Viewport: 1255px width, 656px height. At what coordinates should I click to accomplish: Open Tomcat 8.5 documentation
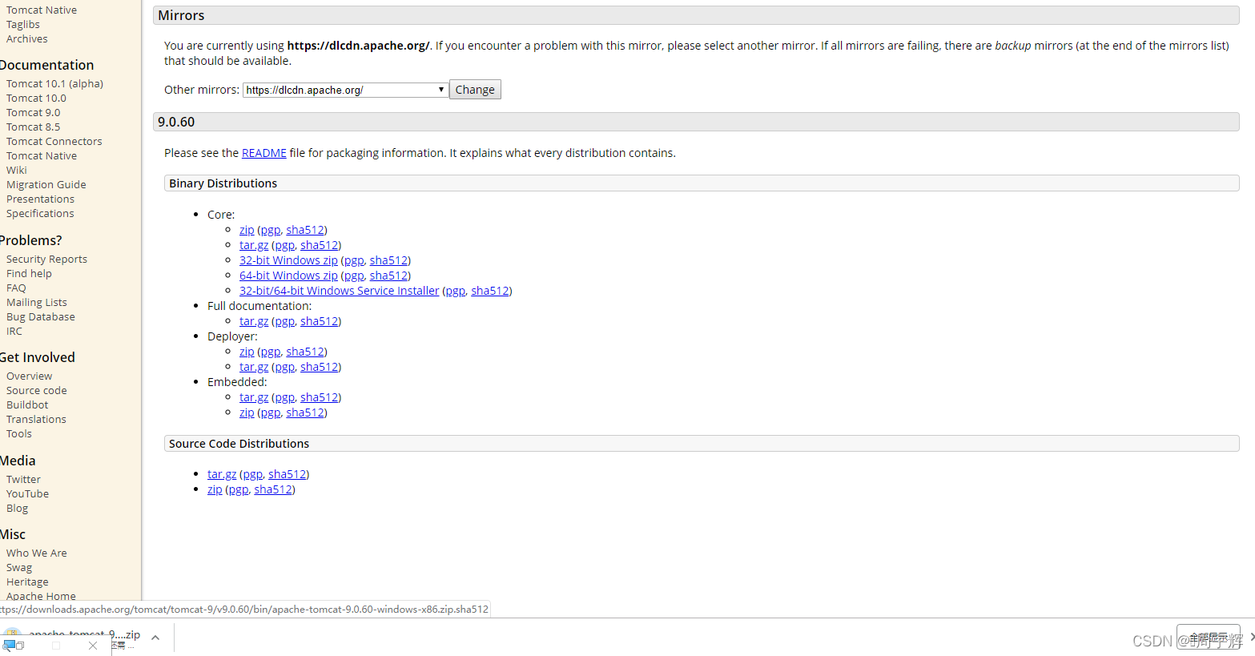(33, 127)
